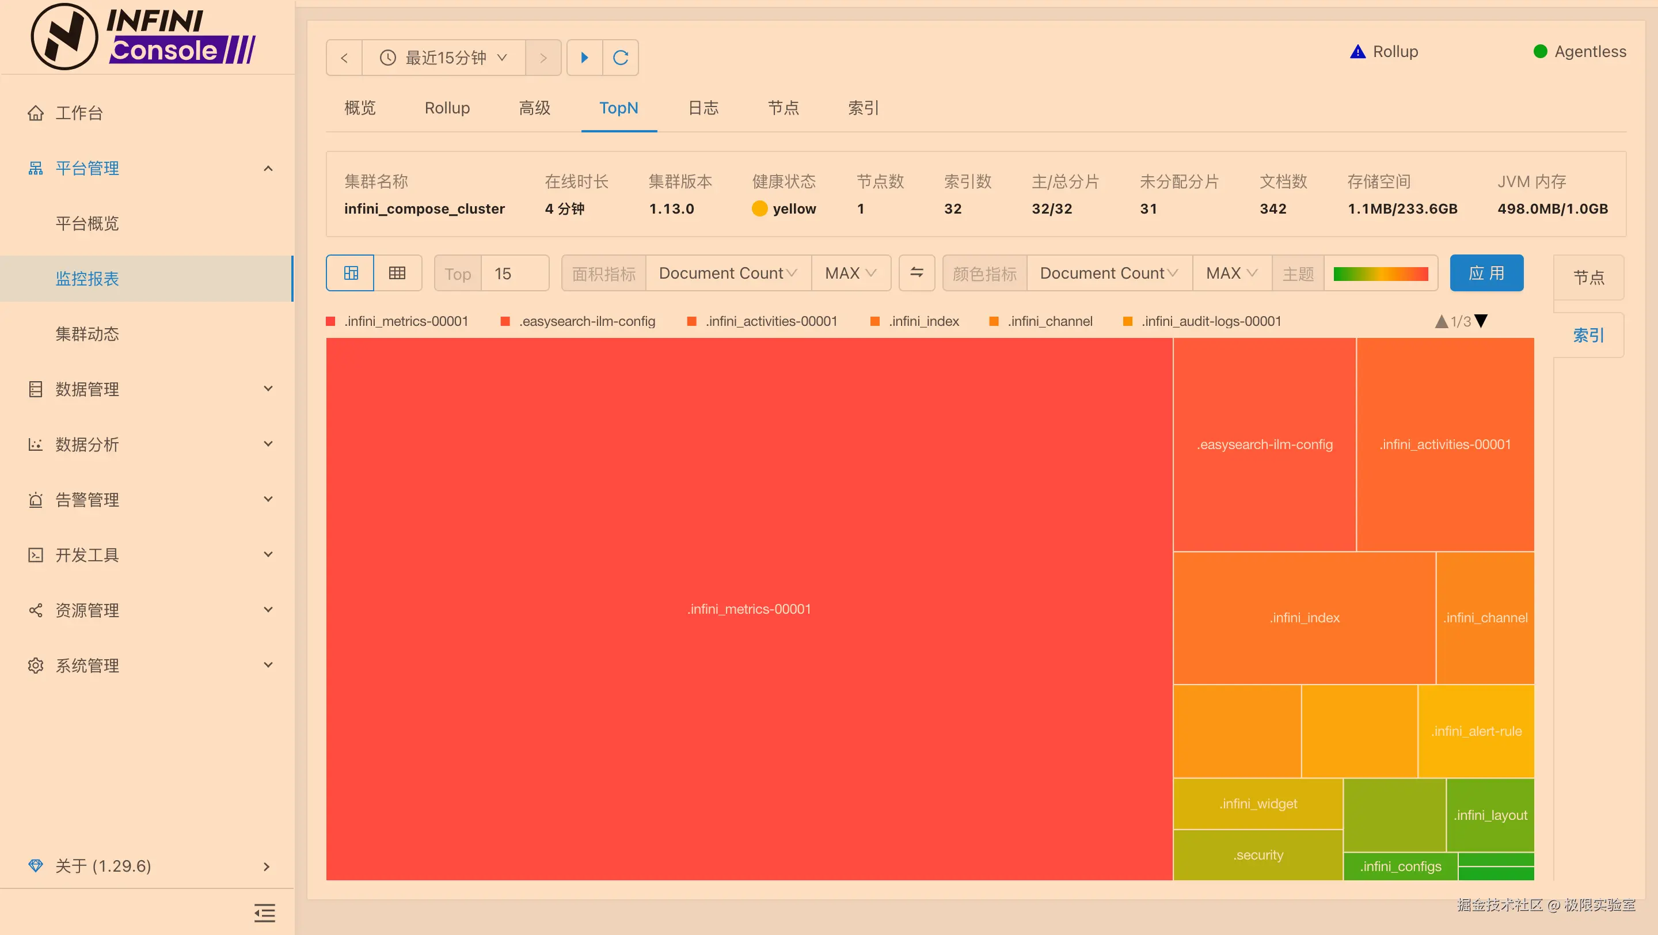Switch to table view icon
This screenshot has width=1658, height=935.
(397, 273)
